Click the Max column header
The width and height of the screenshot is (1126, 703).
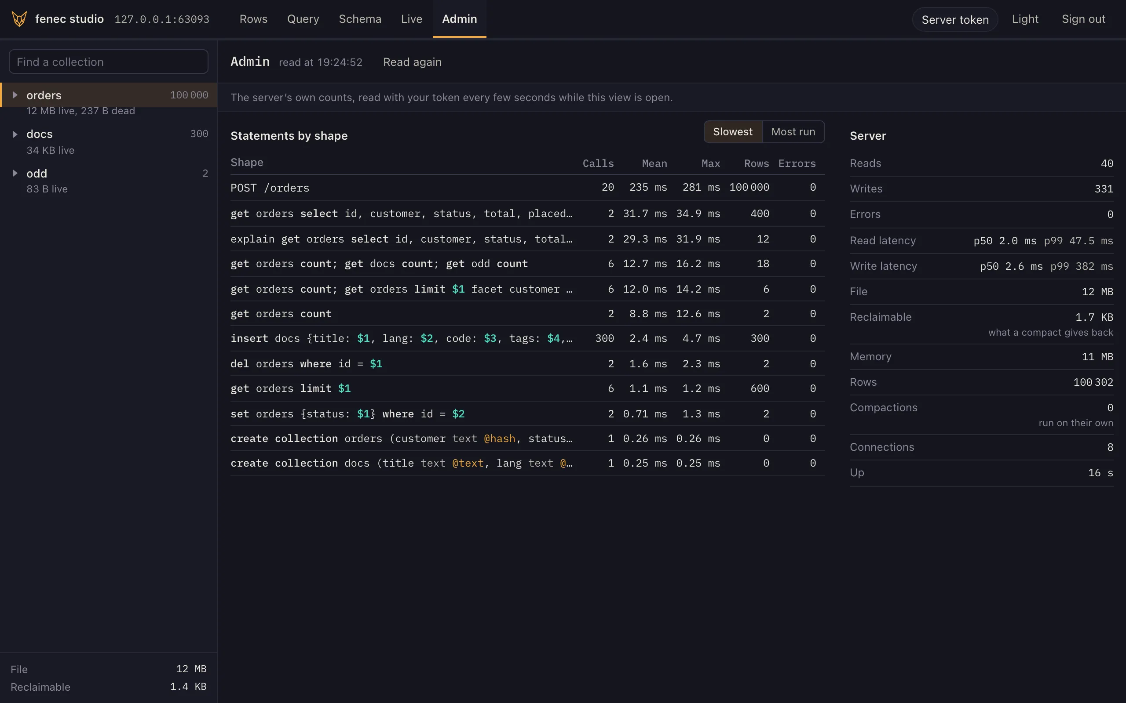(x=710, y=163)
